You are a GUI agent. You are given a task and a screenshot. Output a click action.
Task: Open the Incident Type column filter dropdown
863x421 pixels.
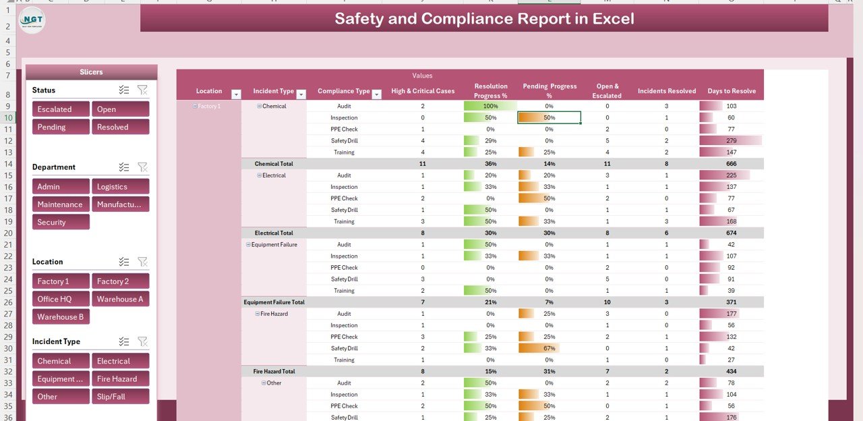(301, 94)
